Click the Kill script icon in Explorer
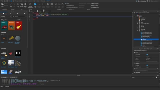 click(141, 39)
